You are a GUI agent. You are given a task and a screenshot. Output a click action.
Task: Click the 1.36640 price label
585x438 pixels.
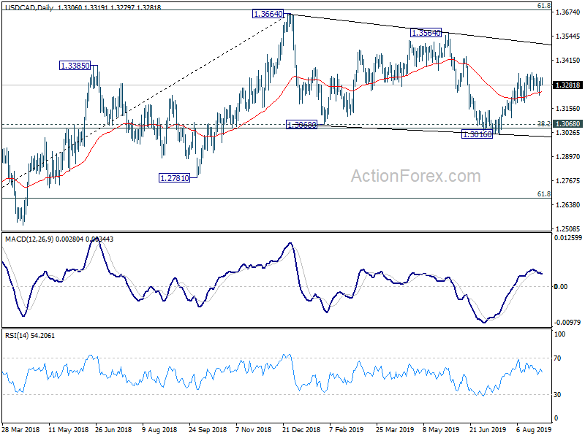pos(268,14)
